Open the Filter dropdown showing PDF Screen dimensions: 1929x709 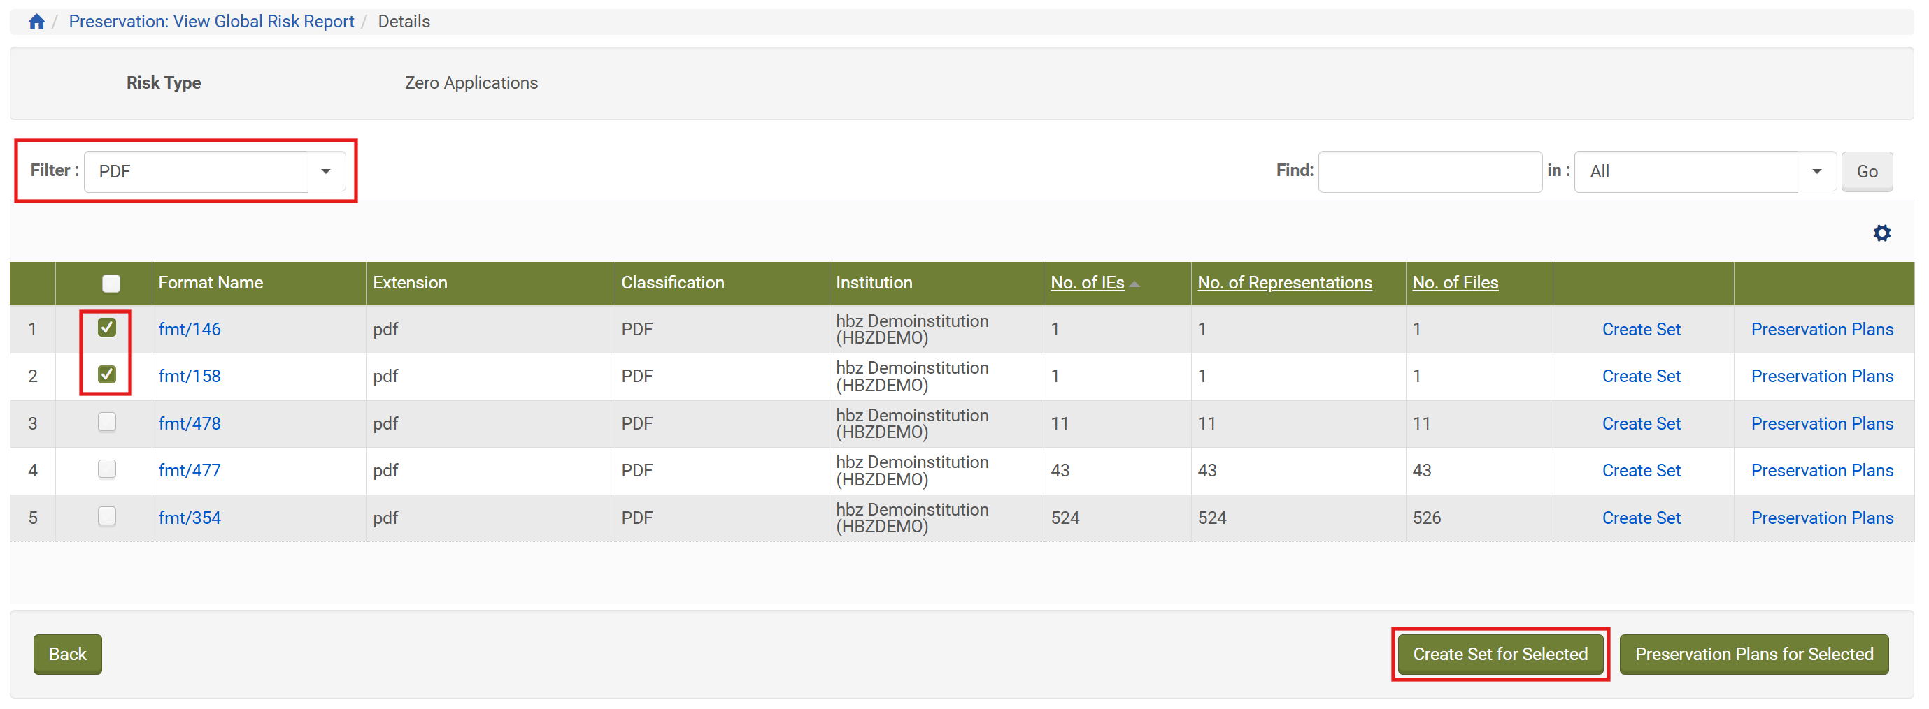(214, 171)
